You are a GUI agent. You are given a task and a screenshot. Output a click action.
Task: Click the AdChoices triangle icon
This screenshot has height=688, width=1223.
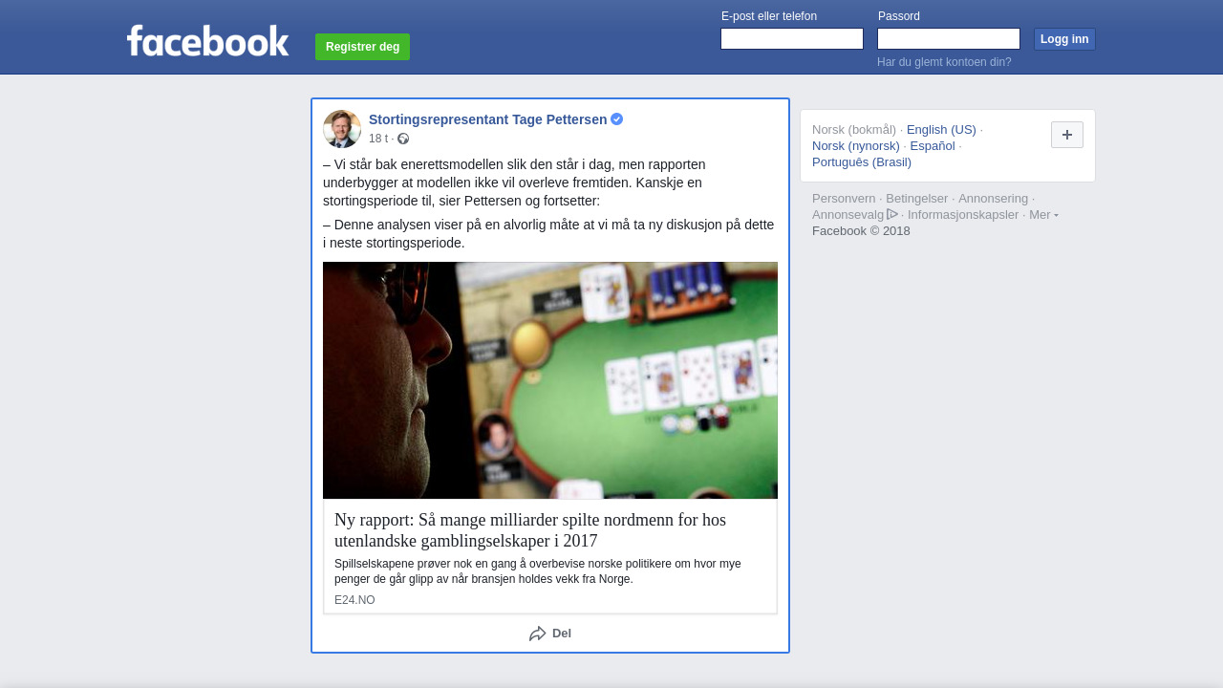(892, 214)
